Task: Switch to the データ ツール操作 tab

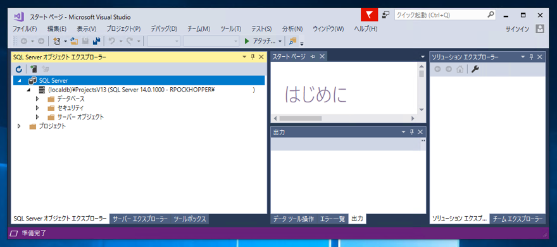Action: [x=294, y=219]
